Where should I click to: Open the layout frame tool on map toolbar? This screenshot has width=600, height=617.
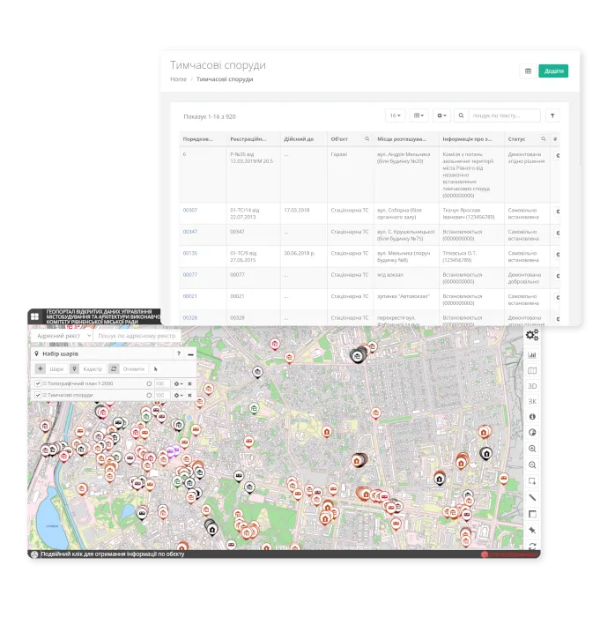[532, 514]
